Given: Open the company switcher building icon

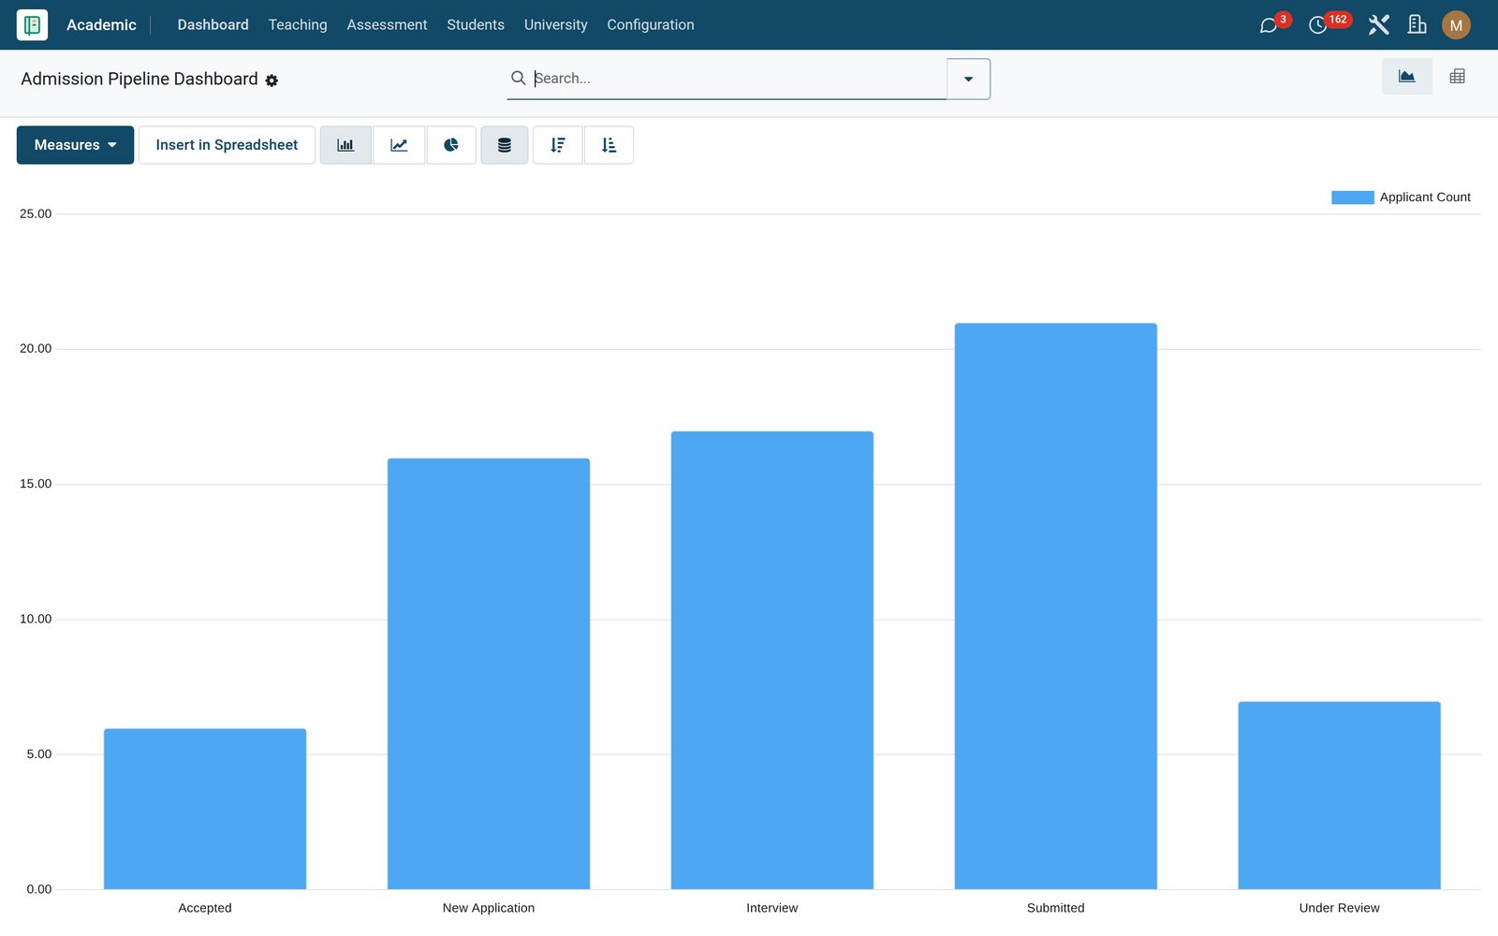Looking at the screenshot, I should [1417, 25].
